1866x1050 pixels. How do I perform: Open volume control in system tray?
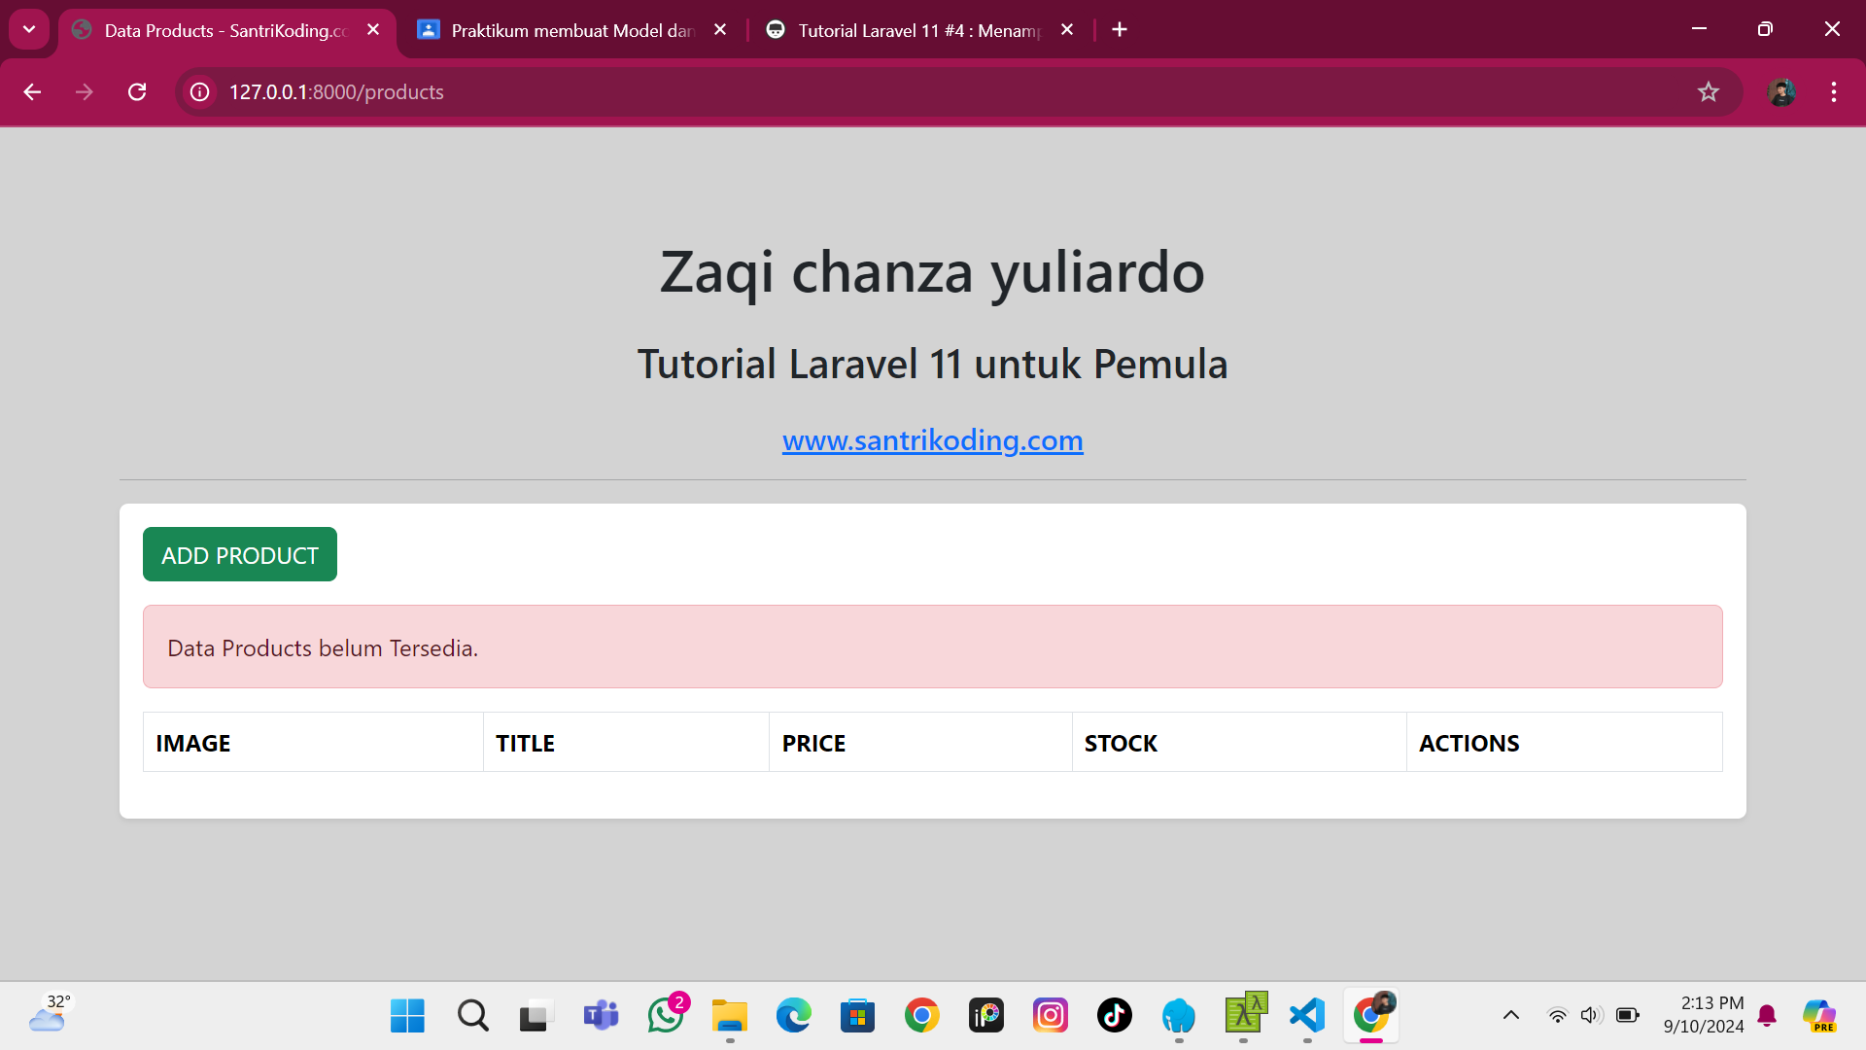point(1590,1015)
